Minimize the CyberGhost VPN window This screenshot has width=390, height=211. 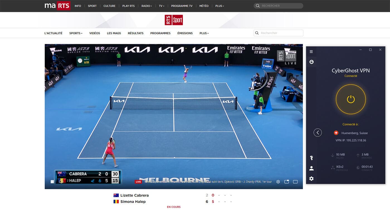(360, 50)
